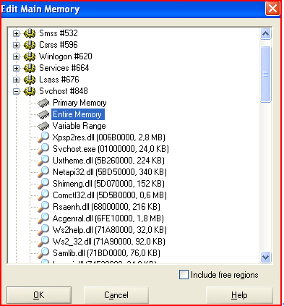
Task: Click the magnifier icon for Svchost.exe
Action: click(43, 149)
